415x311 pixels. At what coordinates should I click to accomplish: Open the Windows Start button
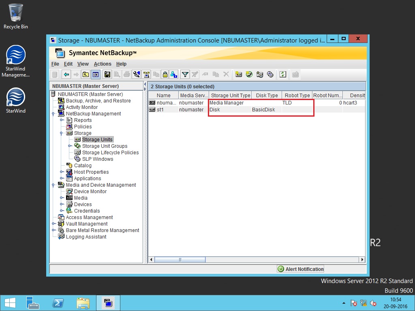click(10, 303)
